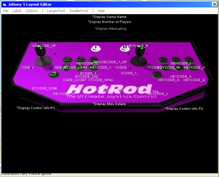Image resolution: width=219 pixels, height=177 pixels.
Task: Select the KEYCODE_I label
Action: coord(181,64)
